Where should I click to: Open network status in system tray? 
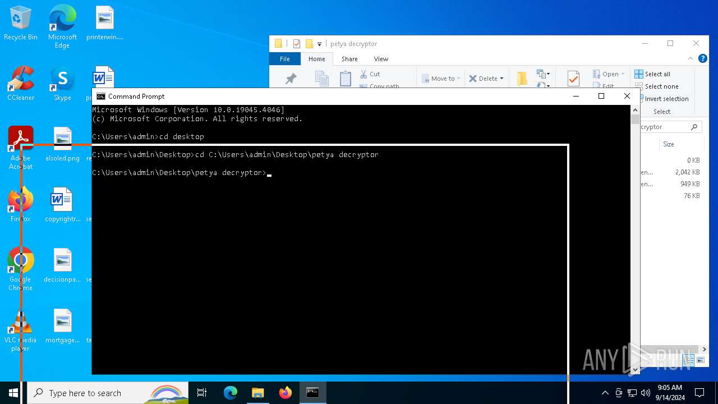(x=632, y=393)
